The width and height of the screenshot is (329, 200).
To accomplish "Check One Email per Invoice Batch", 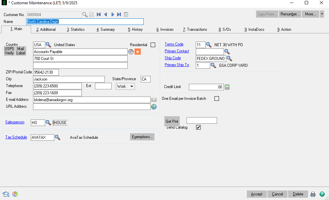I will pos(216,99).
